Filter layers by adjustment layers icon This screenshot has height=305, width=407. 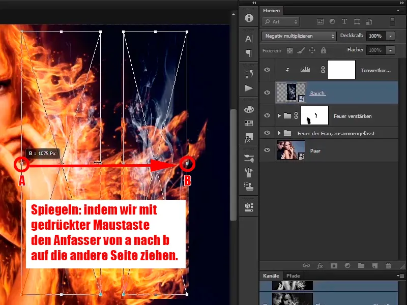tap(332, 21)
